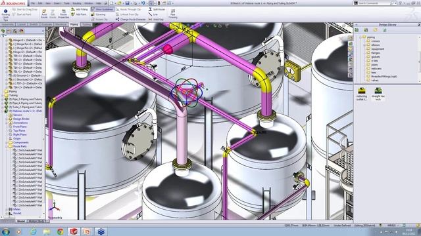Click Unhook from Clip
The image size is (421, 236).
point(127,14)
